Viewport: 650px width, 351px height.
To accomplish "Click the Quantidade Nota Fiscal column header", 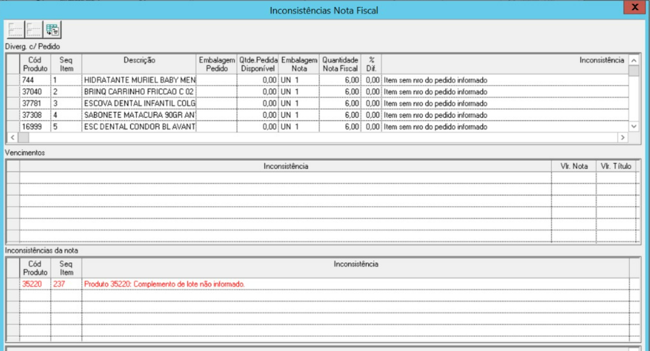I will pyautogui.click(x=340, y=64).
